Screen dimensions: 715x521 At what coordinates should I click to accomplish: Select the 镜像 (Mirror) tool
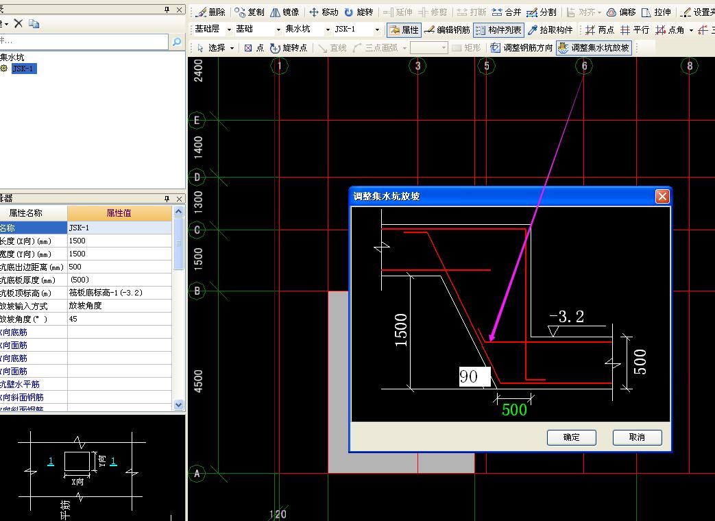click(285, 12)
